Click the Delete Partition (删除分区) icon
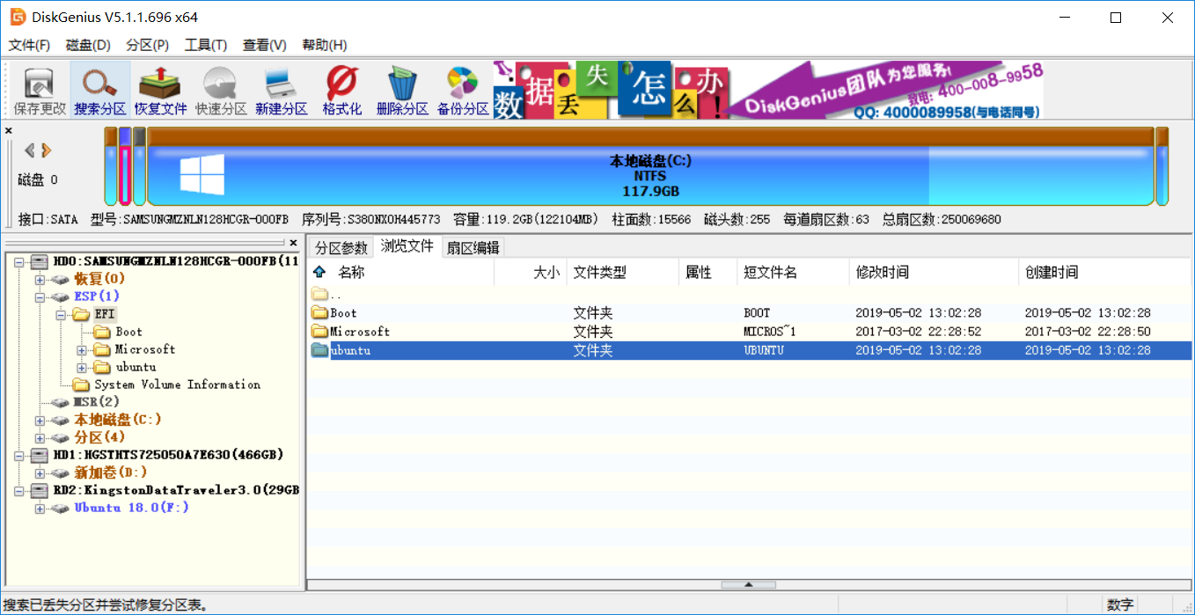This screenshot has width=1195, height=615. [x=402, y=91]
